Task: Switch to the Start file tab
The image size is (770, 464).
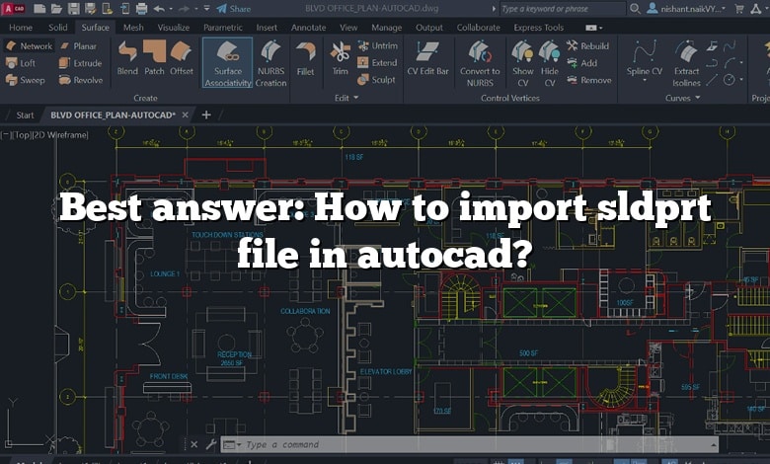Action: [25, 115]
